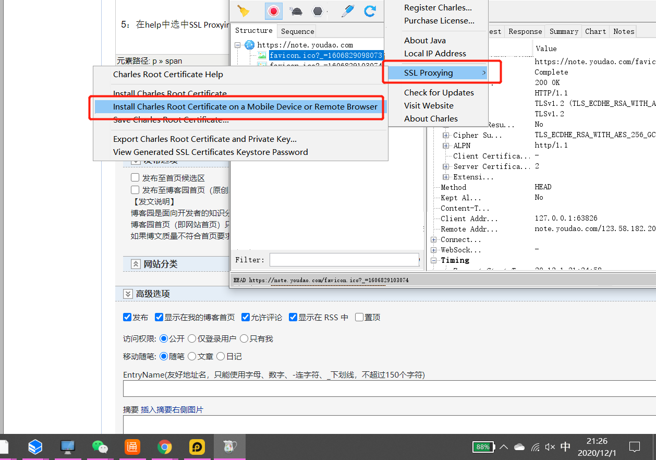Click the blue repeat refresh icon
Viewport: 656px width, 460px height.
click(370, 11)
